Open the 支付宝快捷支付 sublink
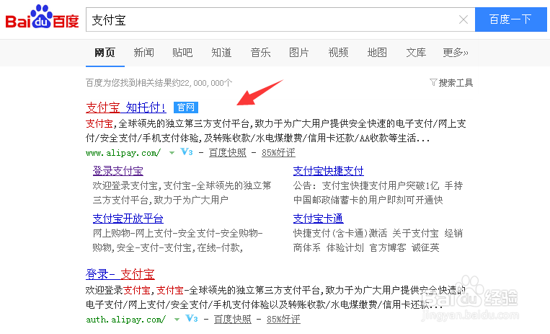Viewport: 550px width, 334px height. (328, 171)
